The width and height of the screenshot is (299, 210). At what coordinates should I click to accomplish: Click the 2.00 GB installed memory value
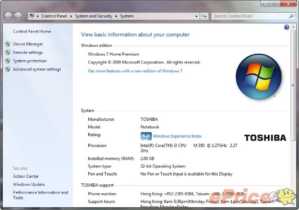click(x=147, y=158)
